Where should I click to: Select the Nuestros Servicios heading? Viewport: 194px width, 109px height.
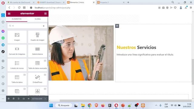tap(136, 47)
